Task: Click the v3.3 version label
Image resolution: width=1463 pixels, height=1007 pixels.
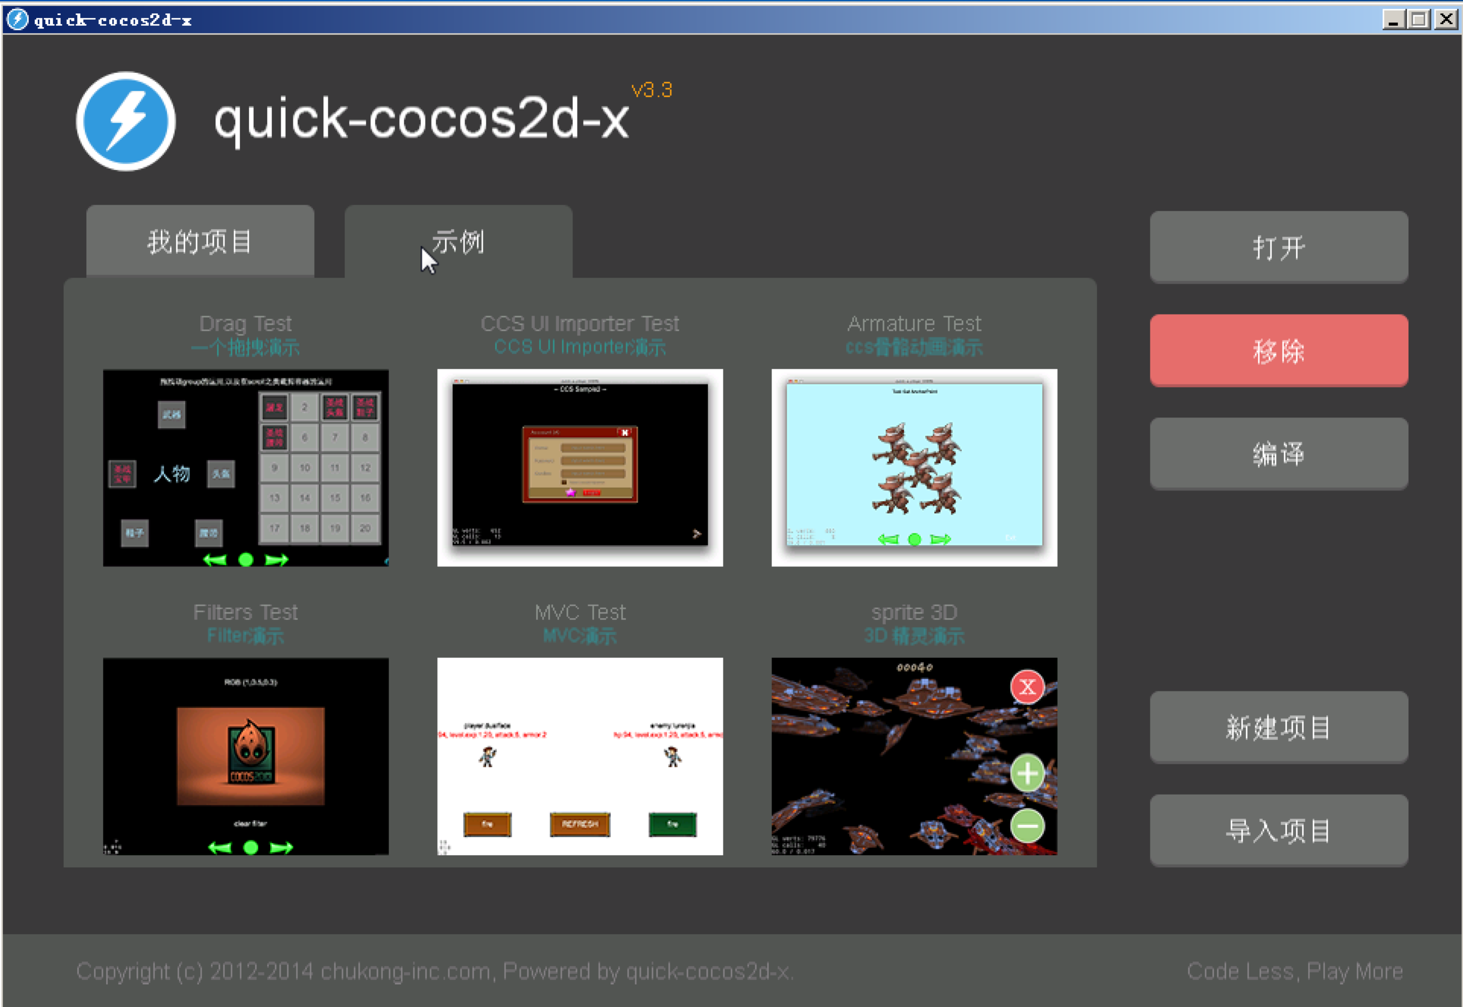Action: pyautogui.click(x=652, y=90)
